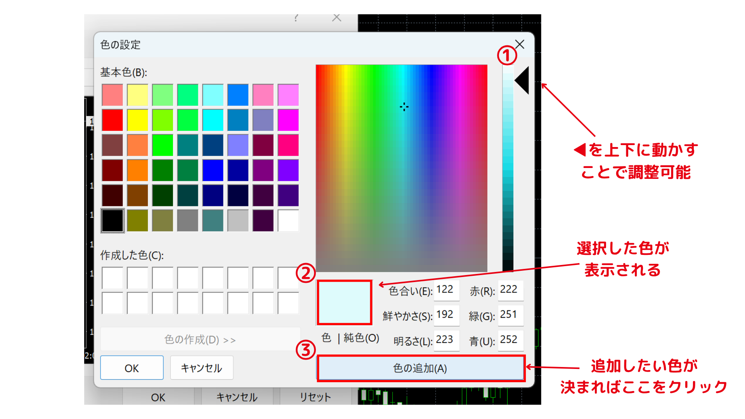
Task: Edit the 色合い(E) hue value field
Action: (446, 290)
